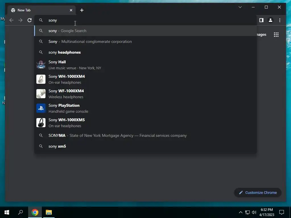Open the Google apps grid
291x218 pixels.
pyautogui.click(x=276, y=34)
